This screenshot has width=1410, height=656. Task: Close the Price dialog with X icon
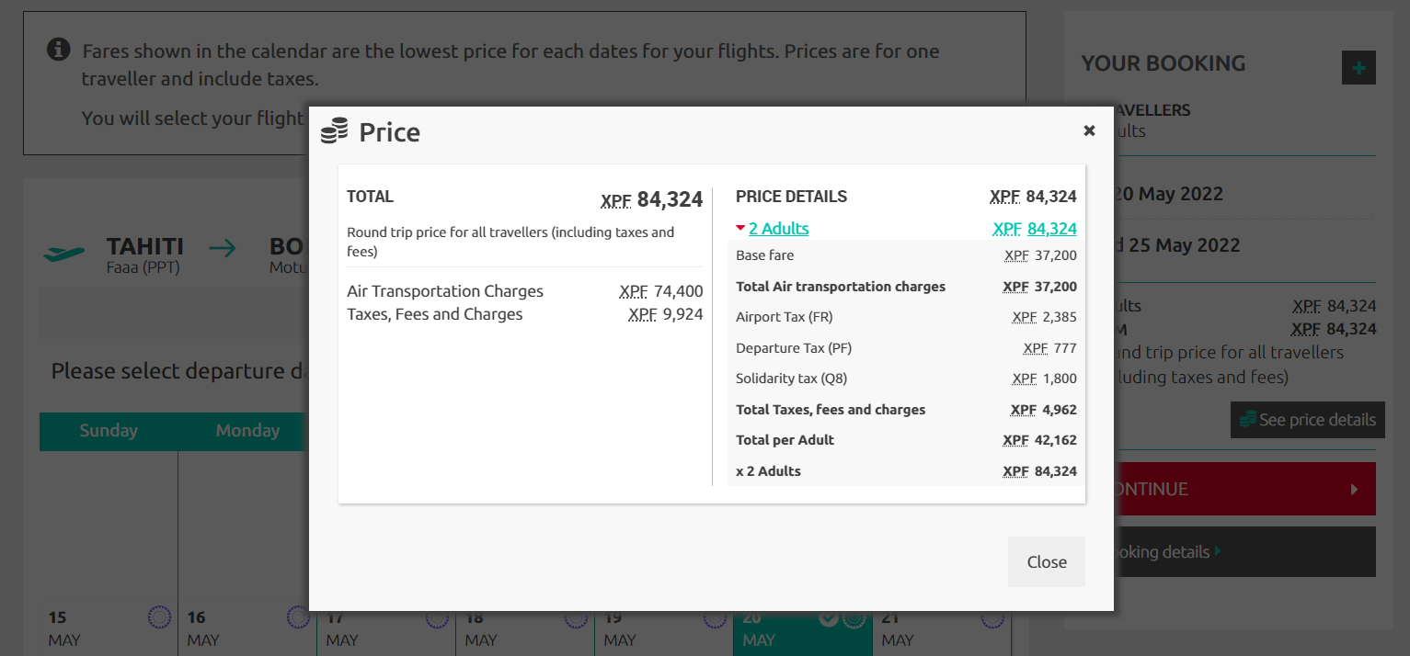pyautogui.click(x=1089, y=130)
